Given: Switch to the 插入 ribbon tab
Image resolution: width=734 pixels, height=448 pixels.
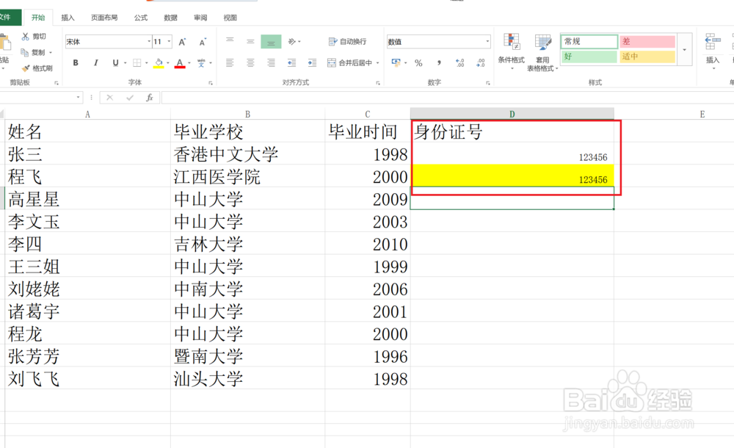Looking at the screenshot, I should tap(68, 17).
